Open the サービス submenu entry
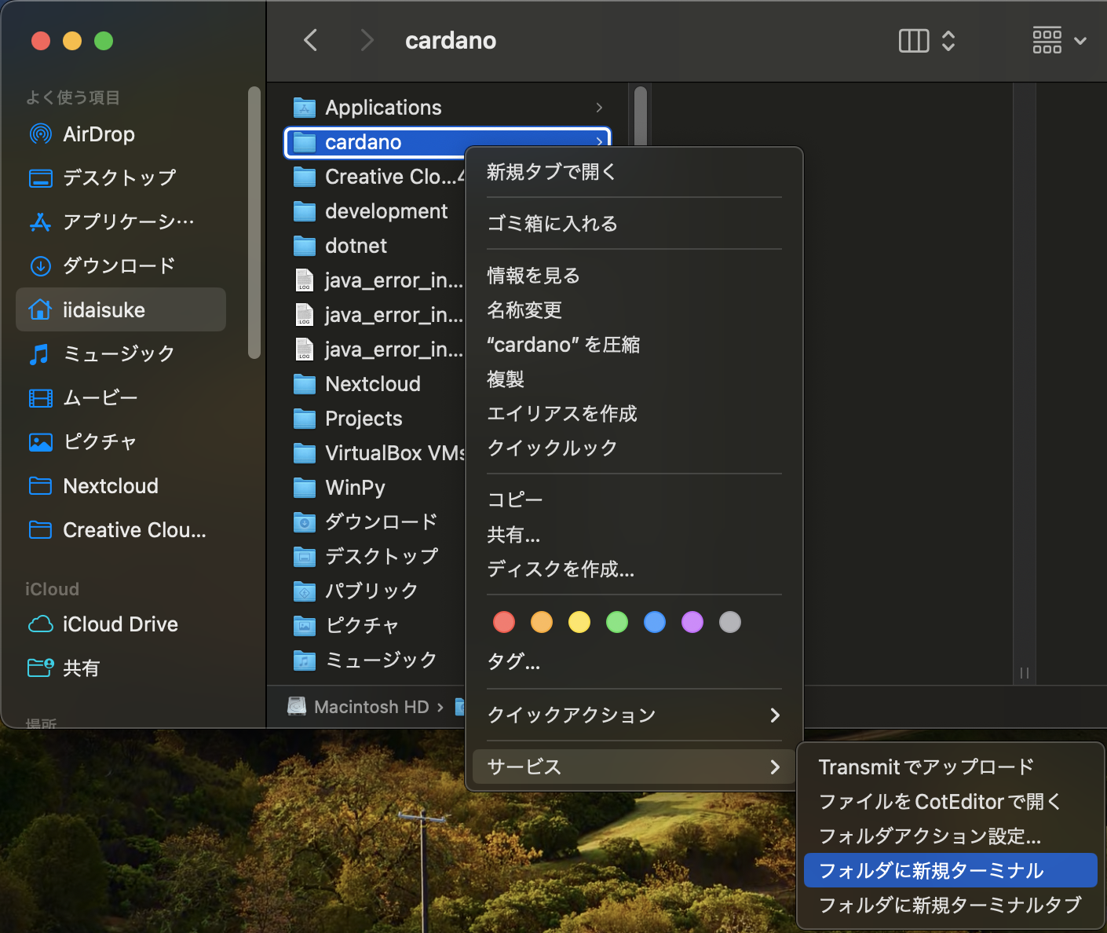Screen dimensions: 1107x933 coord(634,767)
